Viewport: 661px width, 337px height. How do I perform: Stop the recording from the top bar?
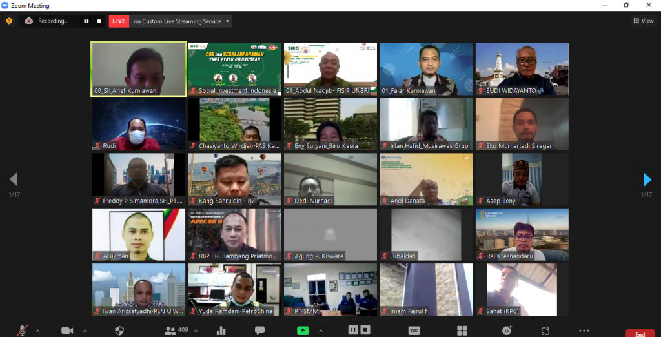tap(99, 21)
